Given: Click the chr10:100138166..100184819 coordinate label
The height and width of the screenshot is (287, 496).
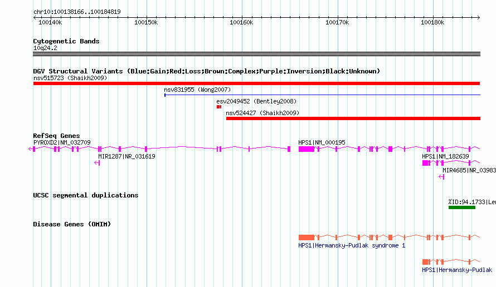Looking at the screenshot, I should [x=77, y=12].
